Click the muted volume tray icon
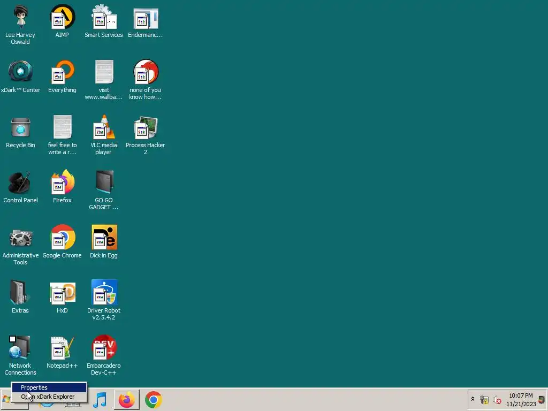The height and width of the screenshot is (411, 548). pos(497,400)
